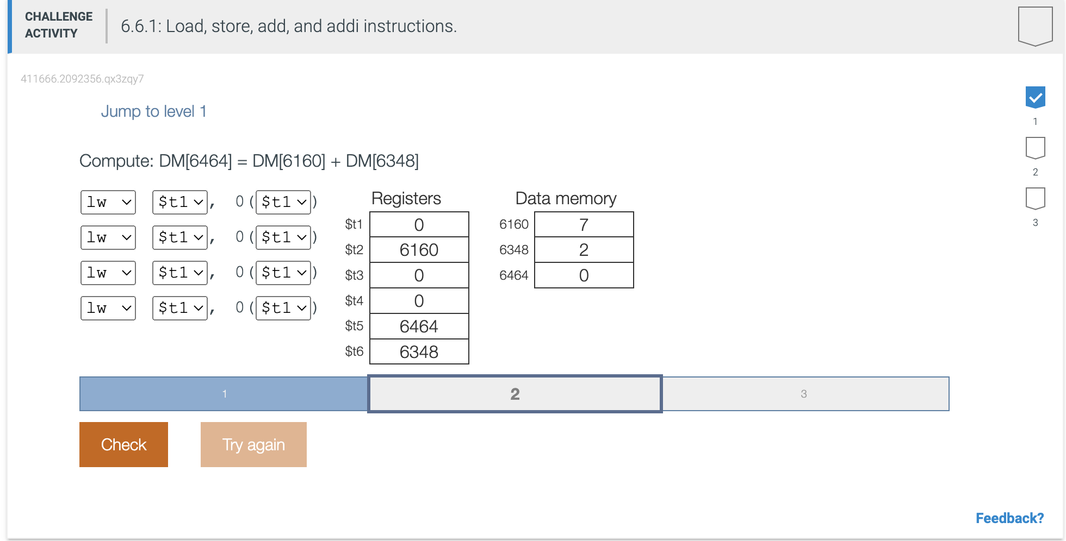Screen dimensions: 1066x541
Task: Click the Jump to level 1 link
Action: tap(154, 111)
